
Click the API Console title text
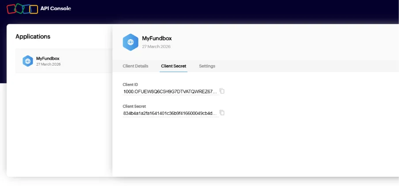coord(56,8)
